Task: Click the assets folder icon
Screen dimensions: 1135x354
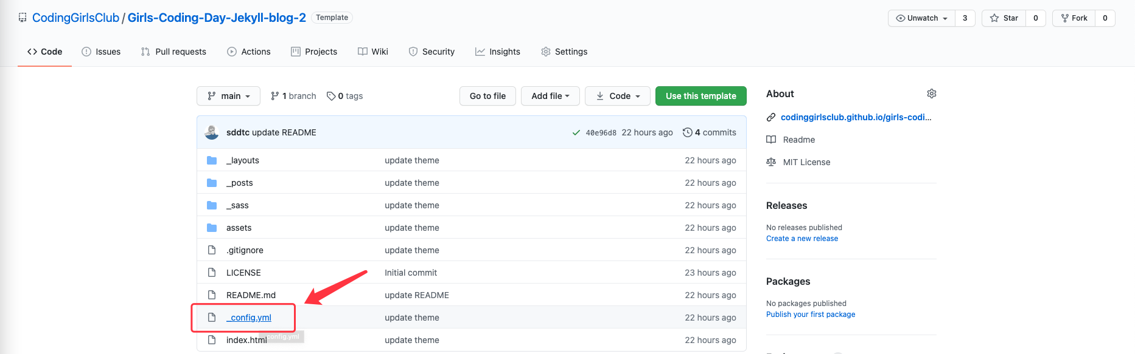Action: pyautogui.click(x=212, y=228)
